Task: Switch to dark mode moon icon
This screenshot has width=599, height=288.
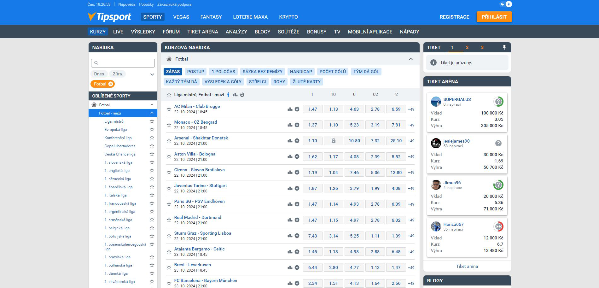Action: click(503, 4)
